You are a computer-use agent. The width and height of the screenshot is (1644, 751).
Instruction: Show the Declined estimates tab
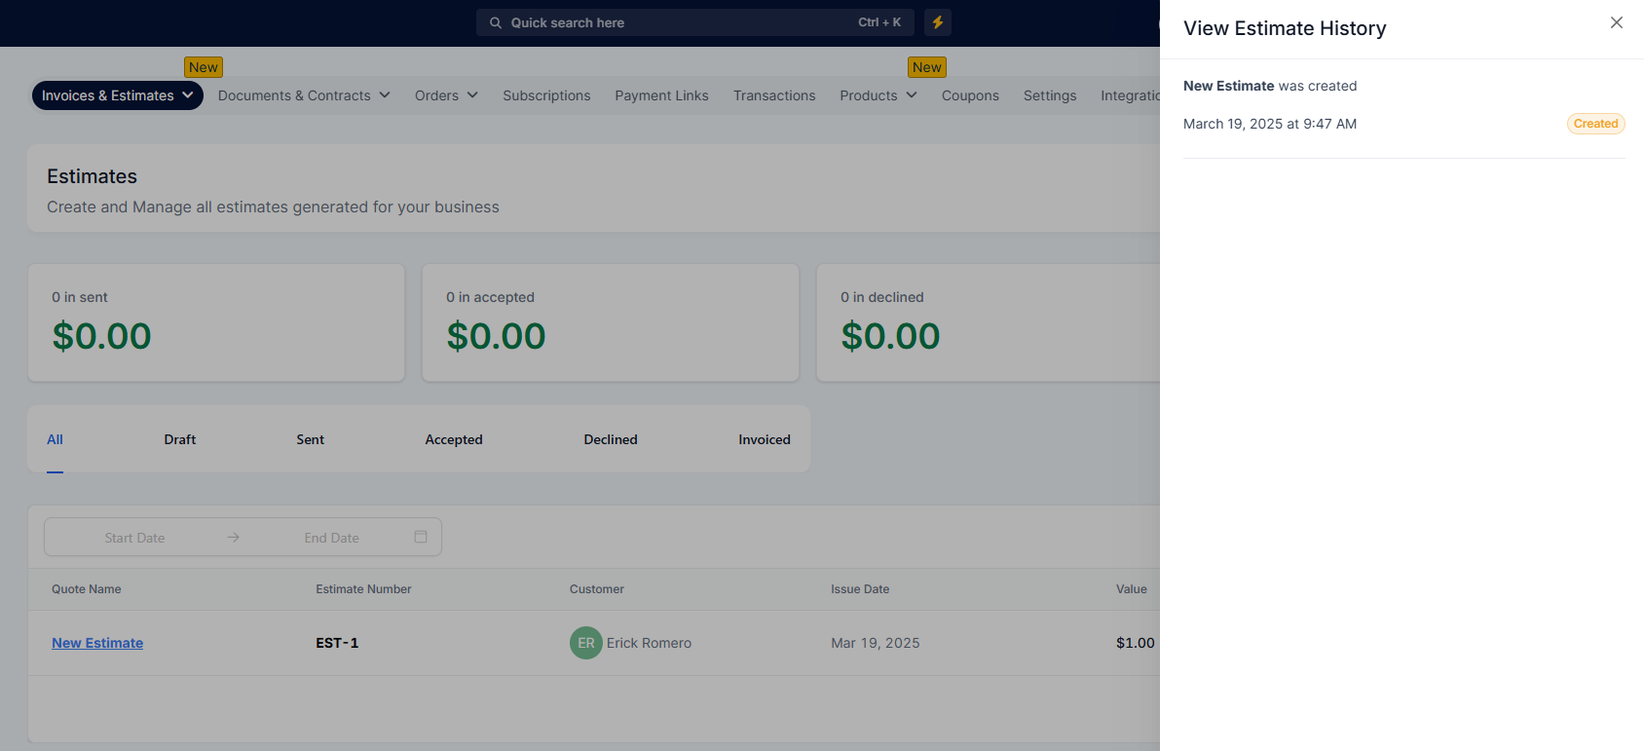pos(611,439)
